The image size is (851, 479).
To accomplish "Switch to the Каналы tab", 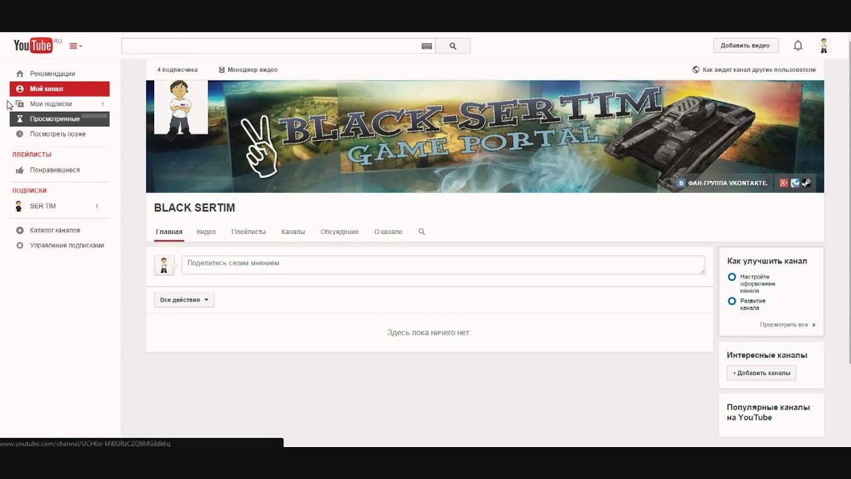I will point(293,232).
